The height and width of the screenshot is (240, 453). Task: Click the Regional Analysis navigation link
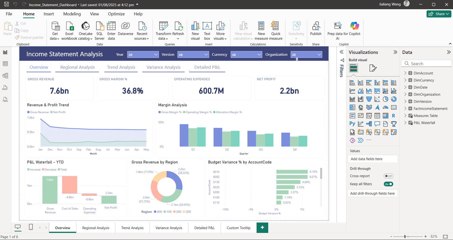point(77,67)
